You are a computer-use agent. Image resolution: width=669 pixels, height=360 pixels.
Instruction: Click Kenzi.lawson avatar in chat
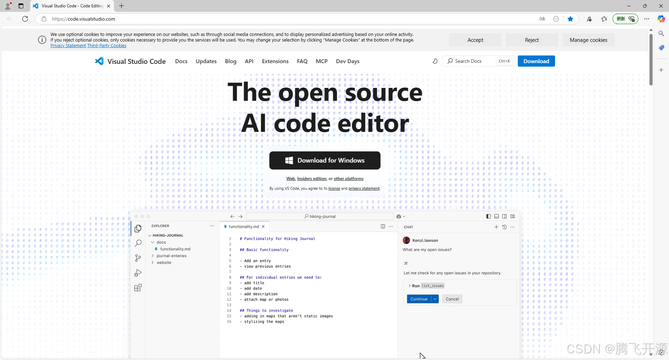tap(406, 240)
